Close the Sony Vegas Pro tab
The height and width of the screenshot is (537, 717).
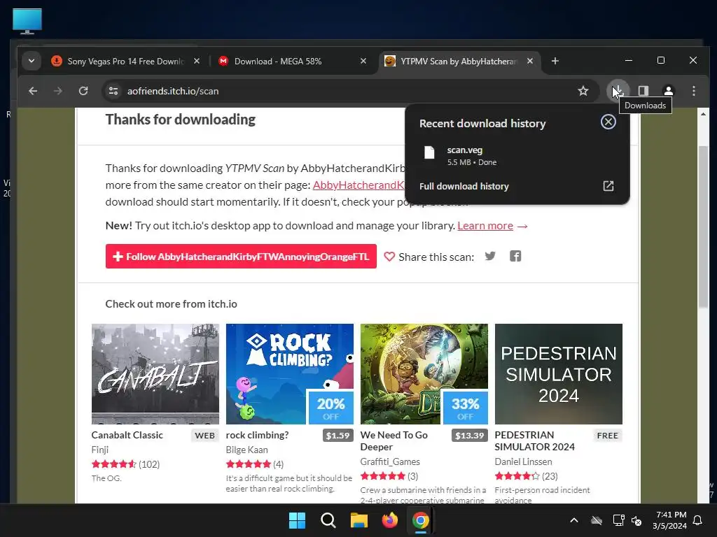pos(197,61)
